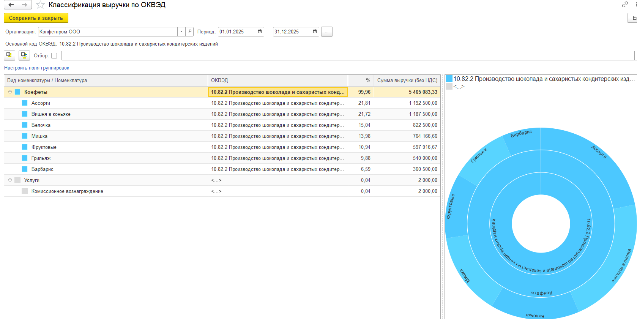The image size is (637, 319).
Task: Click the blue 10.82.2 legend swatch
Action: click(449, 79)
